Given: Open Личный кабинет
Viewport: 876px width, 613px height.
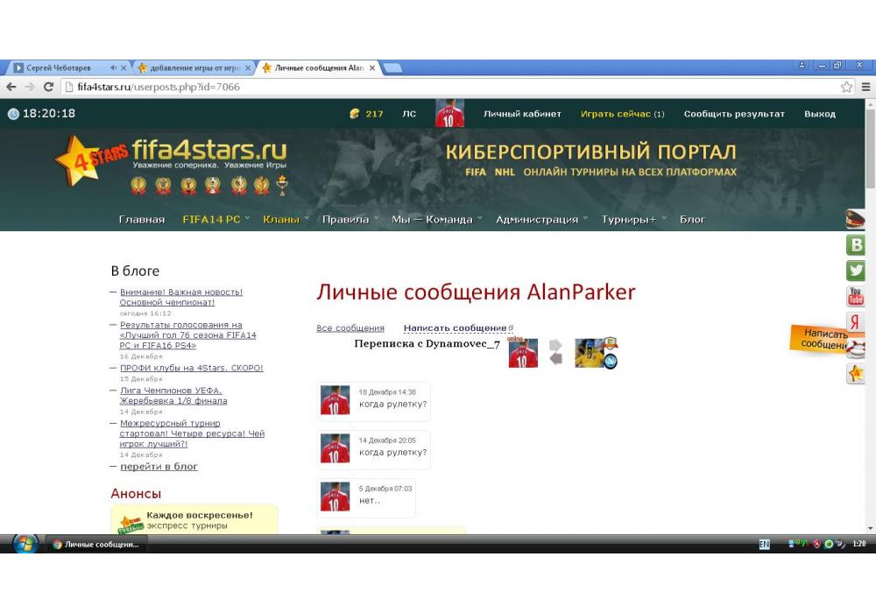Looking at the screenshot, I should 522,114.
